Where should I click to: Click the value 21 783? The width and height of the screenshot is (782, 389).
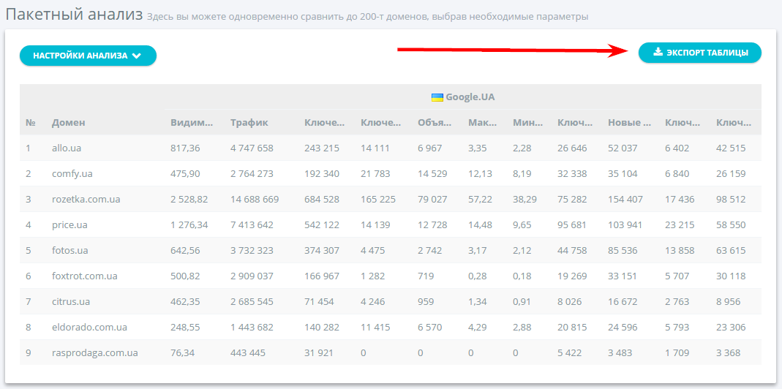coord(375,174)
